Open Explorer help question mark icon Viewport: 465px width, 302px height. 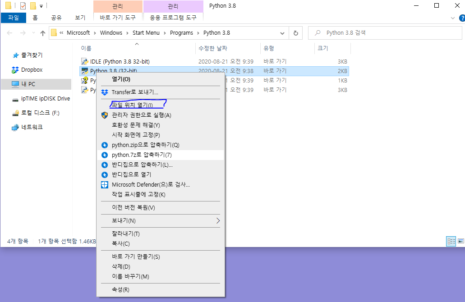coord(462,18)
